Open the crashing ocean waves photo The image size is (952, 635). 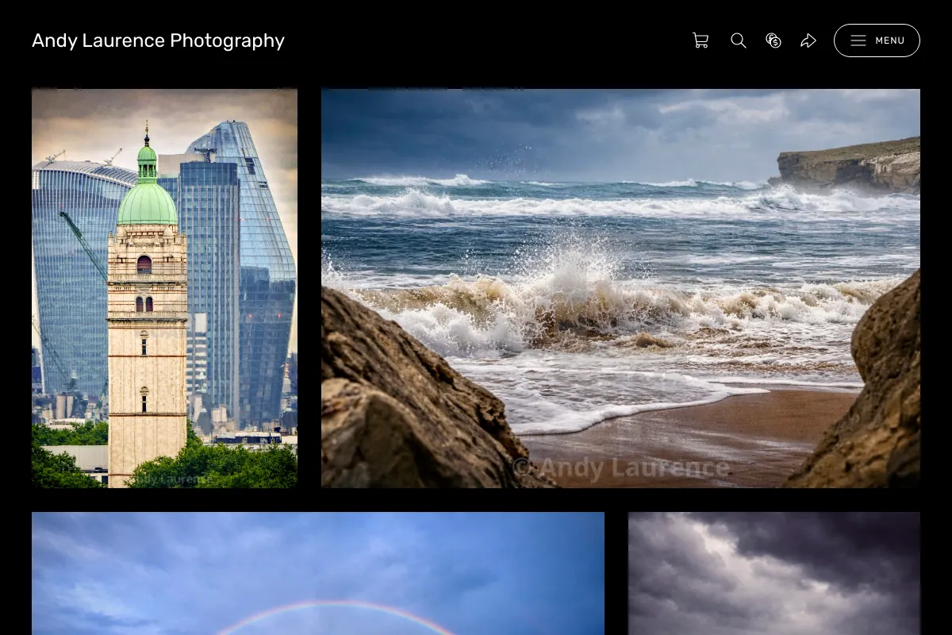point(620,288)
